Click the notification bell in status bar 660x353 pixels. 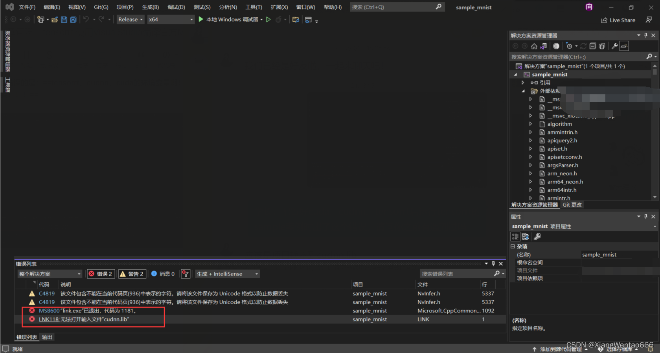click(x=651, y=349)
